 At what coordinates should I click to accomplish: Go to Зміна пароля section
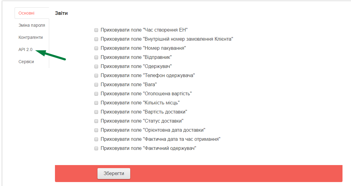(32, 25)
